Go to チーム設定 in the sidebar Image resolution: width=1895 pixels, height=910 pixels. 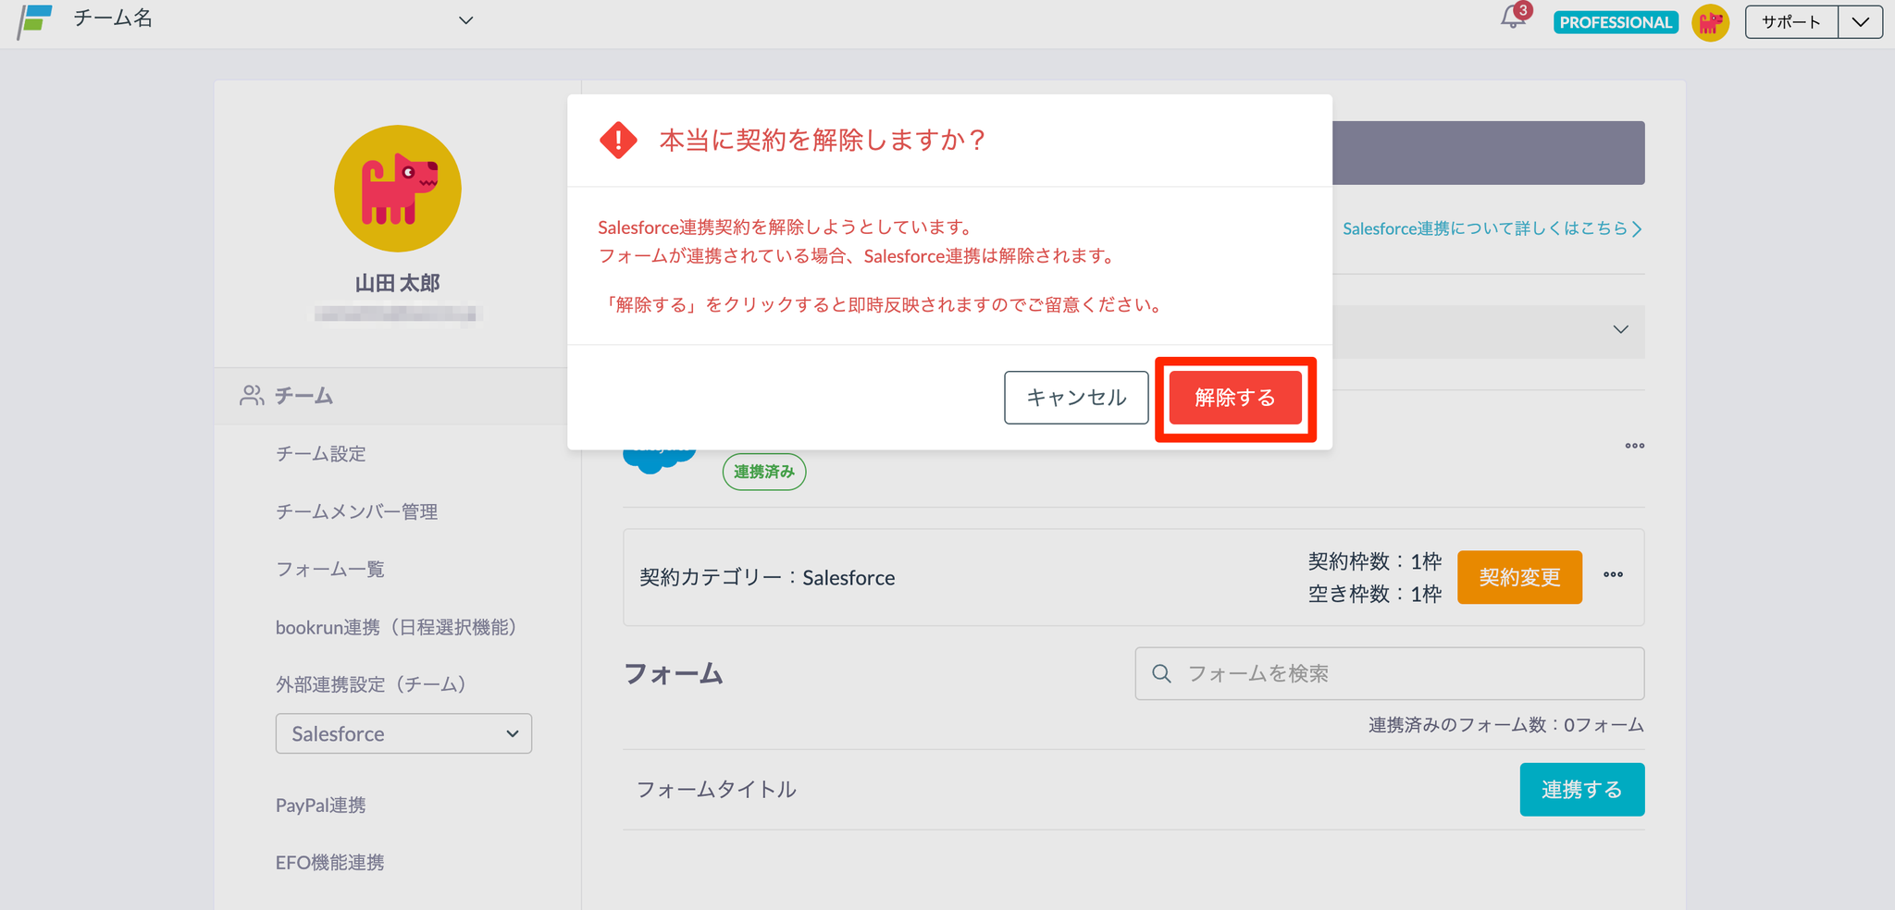321,454
